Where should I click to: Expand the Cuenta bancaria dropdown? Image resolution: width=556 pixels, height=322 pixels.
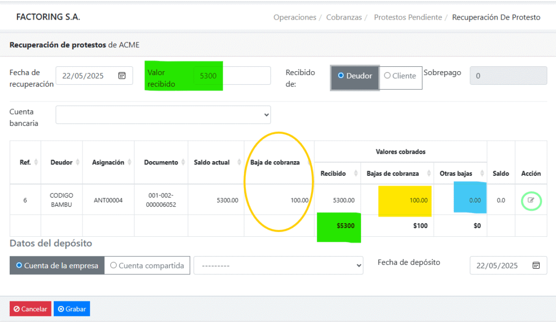(x=163, y=115)
